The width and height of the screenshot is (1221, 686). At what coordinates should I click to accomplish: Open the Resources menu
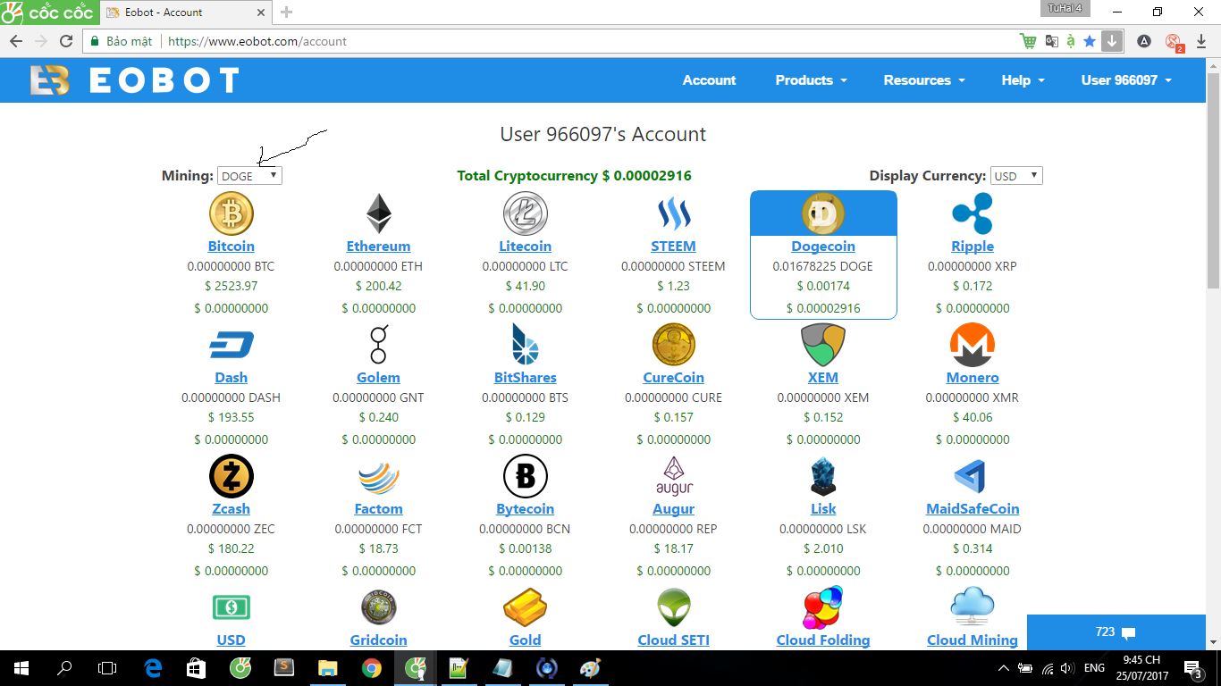pyautogui.click(x=923, y=79)
